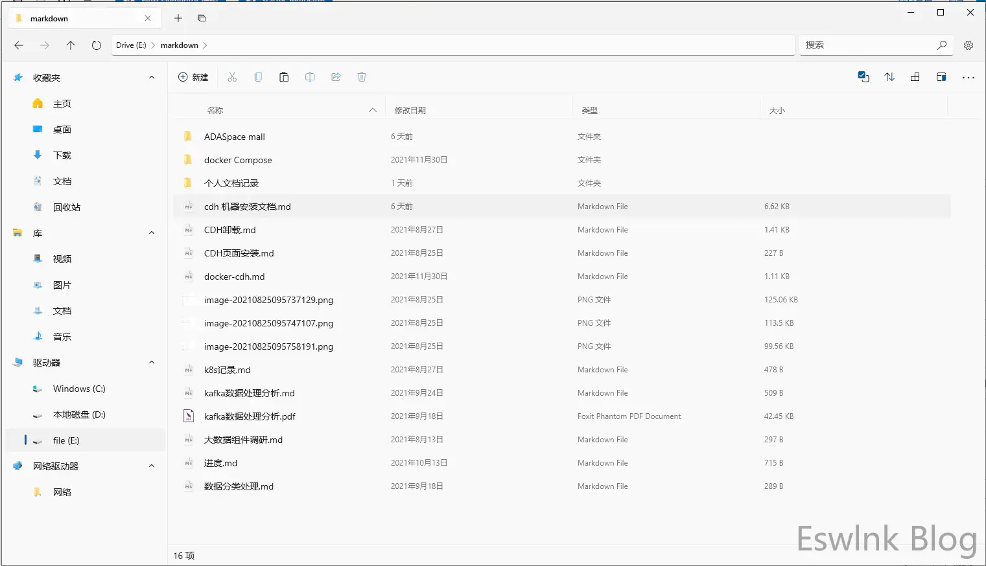Click the cut scissors icon in toolbar
The height and width of the screenshot is (566, 986).
click(232, 77)
